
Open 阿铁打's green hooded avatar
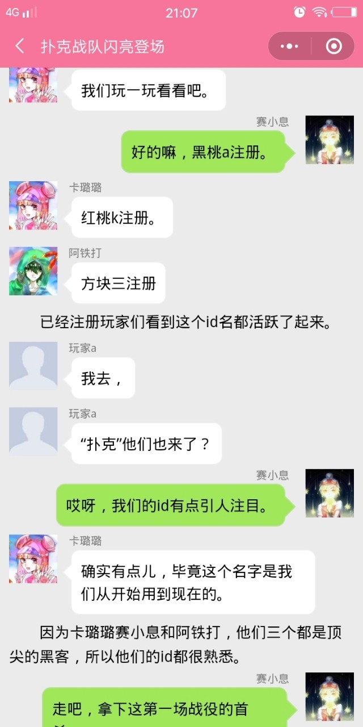(33, 271)
